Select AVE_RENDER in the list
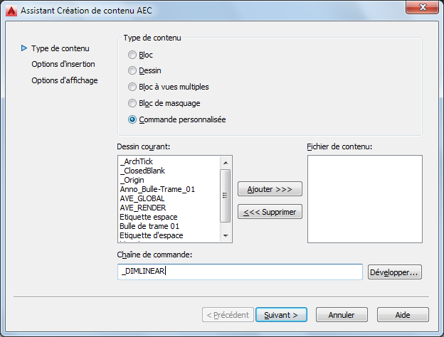444x337 pixels. (x=143, y=208)
